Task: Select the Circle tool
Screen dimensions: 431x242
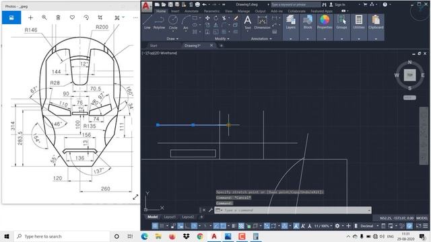Action: click(x=173, y=22)
